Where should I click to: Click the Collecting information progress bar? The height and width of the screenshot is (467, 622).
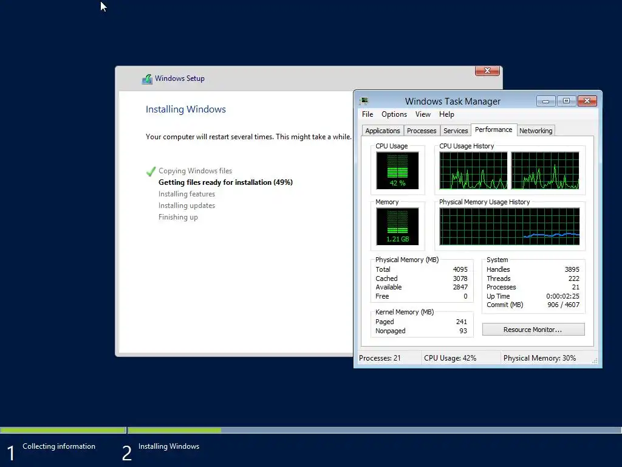click(63, 430)
